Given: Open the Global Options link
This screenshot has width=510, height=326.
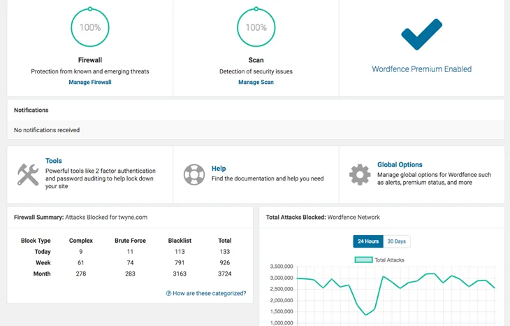Looking at the screenshot, I should 400,164.
